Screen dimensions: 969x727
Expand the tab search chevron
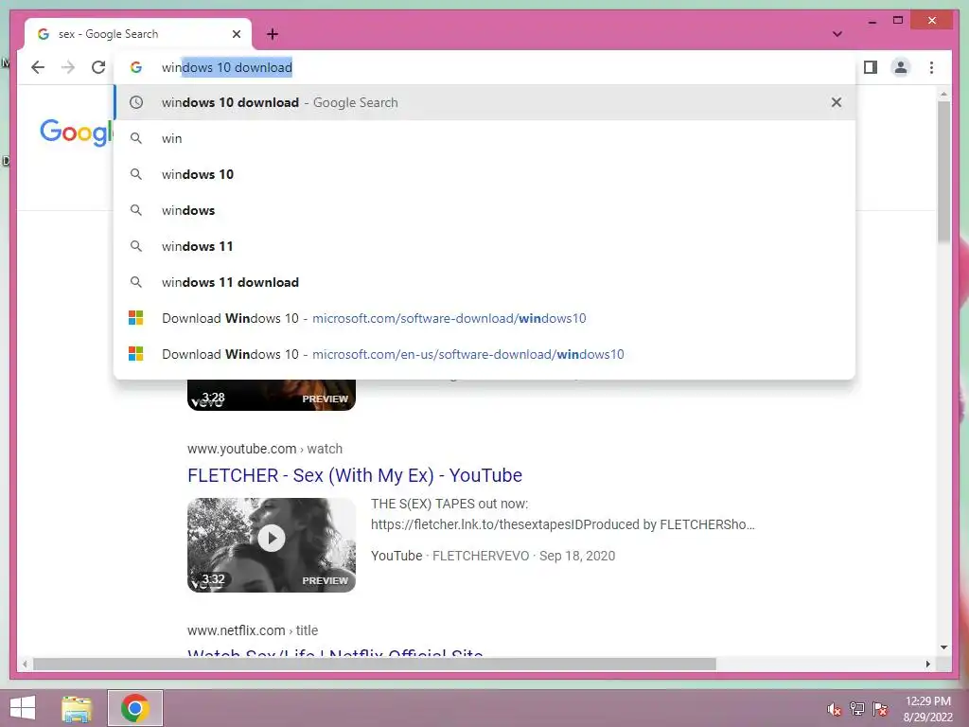837,34
